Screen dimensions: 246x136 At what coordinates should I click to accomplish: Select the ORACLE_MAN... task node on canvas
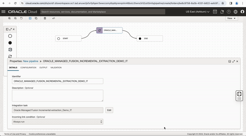pyautogui.click(x=109, y=30)
